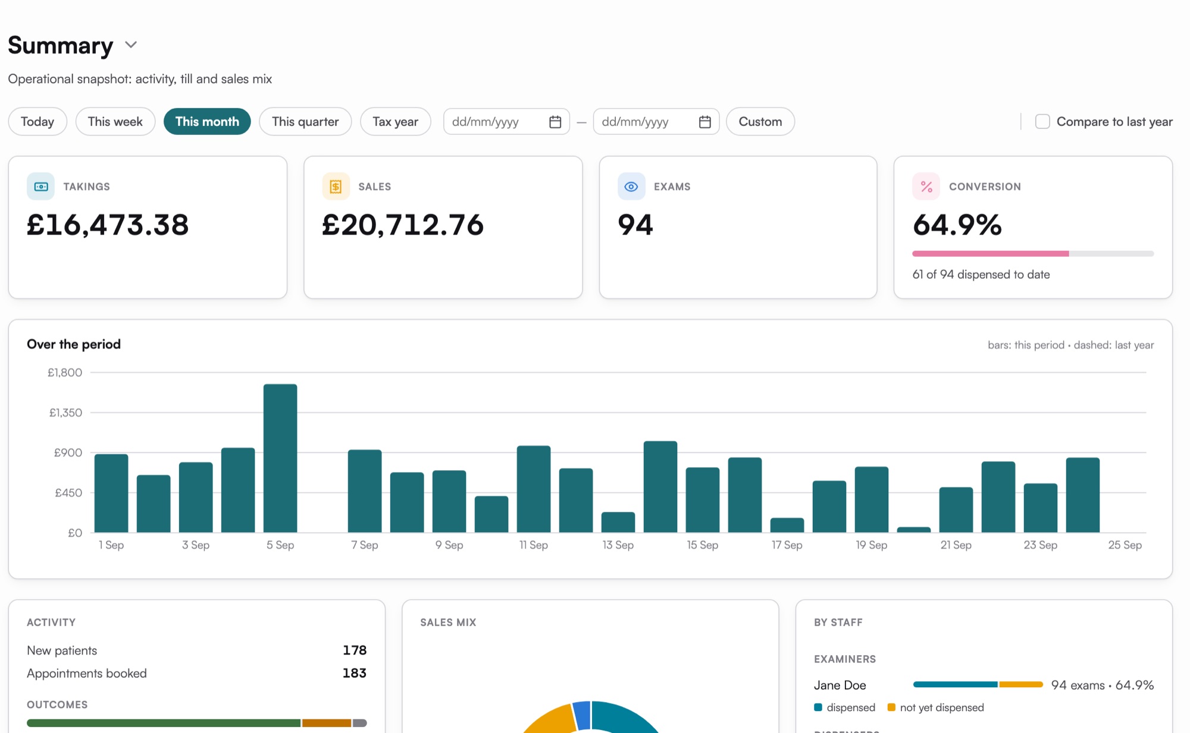Image resolution: width=1190 pixels, height=733 pixels.
Task: Click the 64.9% conversion value
Action: coord(957,225)
